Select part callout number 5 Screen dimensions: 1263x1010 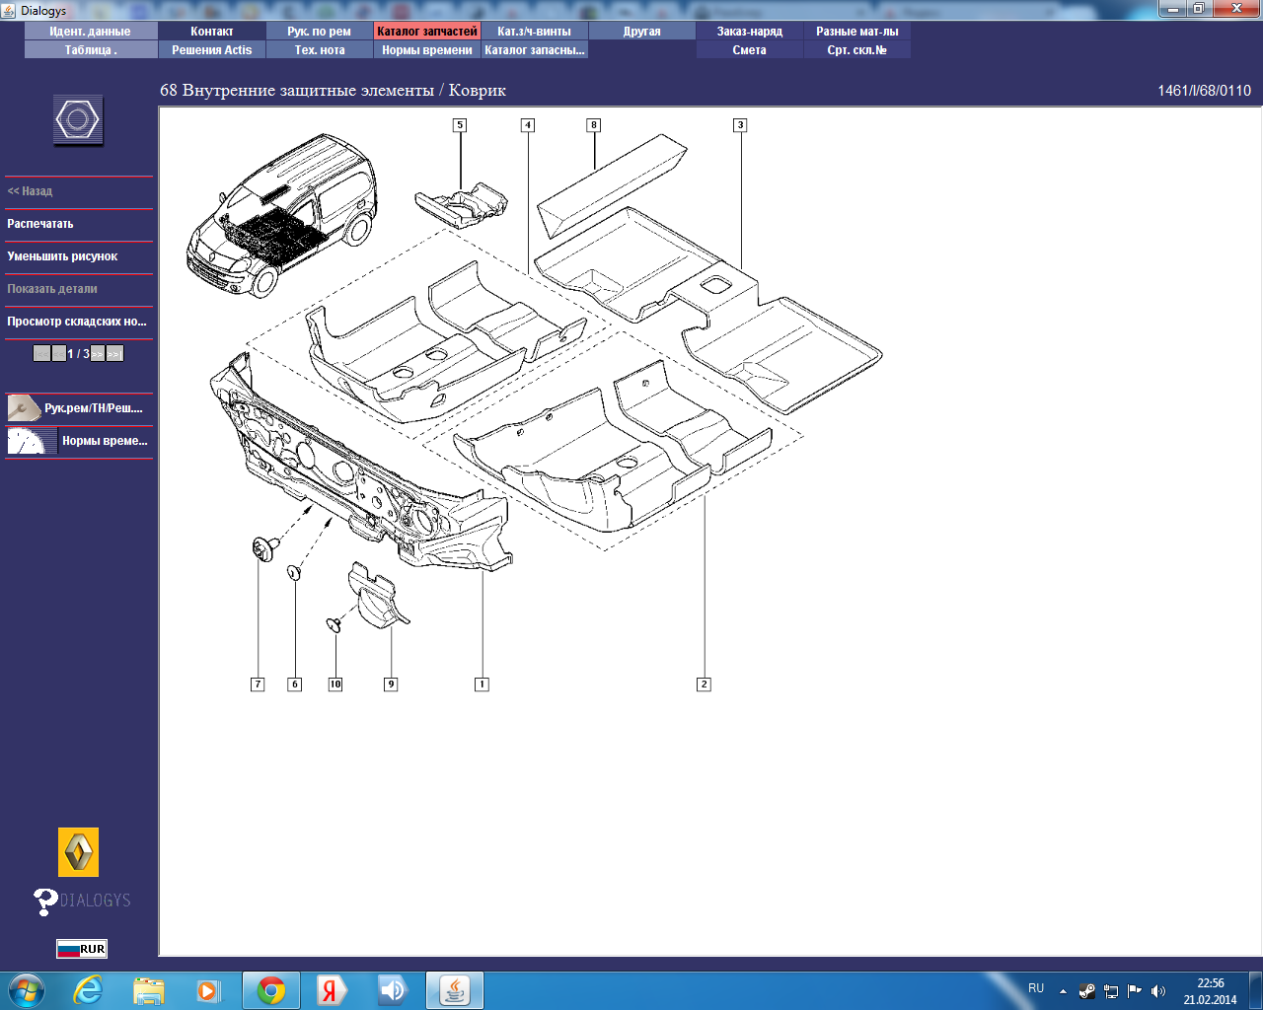coord(460,125)
